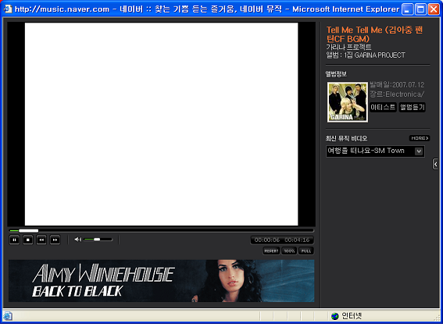443x327 pixels.
Task: Collapse the side panel with arrow tab
Action: click(435, 164)
